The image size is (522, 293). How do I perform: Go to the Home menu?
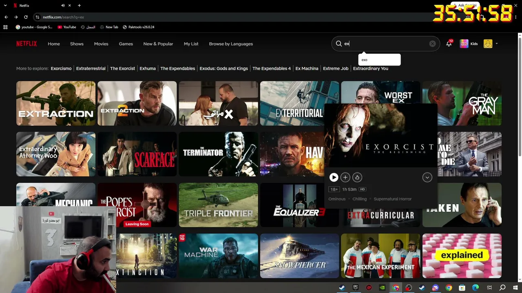click(x=54, y=44)
